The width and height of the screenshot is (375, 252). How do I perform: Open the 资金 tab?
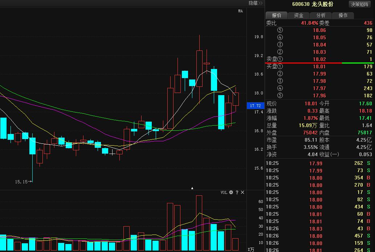click(299, 15)
